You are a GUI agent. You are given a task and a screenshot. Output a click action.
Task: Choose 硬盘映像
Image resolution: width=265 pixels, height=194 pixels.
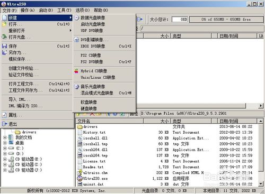104,108
